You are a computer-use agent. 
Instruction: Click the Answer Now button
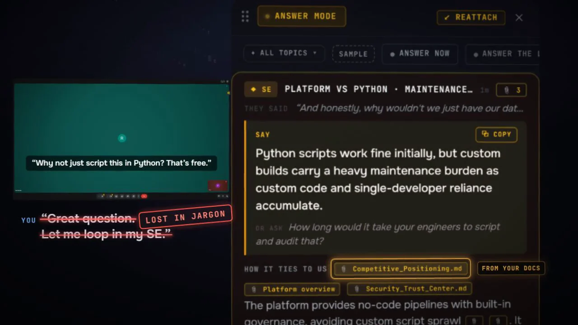(x=420, y=53)
